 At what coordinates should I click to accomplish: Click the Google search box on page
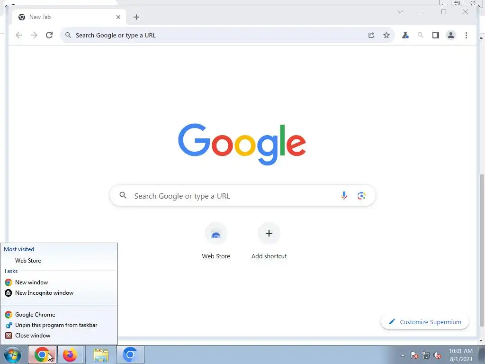[242, 196]
